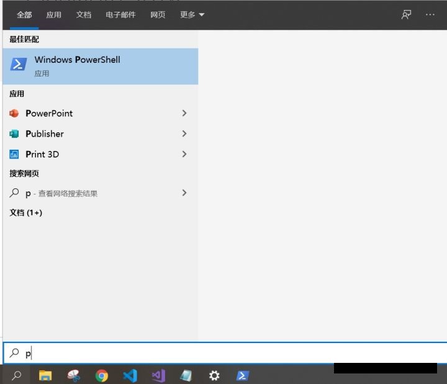
Task: Switch to the 网页 filter tab
Action: point(158,15)
